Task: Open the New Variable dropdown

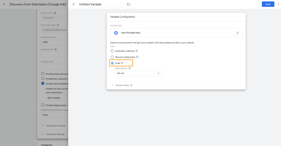Action: click(x=57, y=98)
